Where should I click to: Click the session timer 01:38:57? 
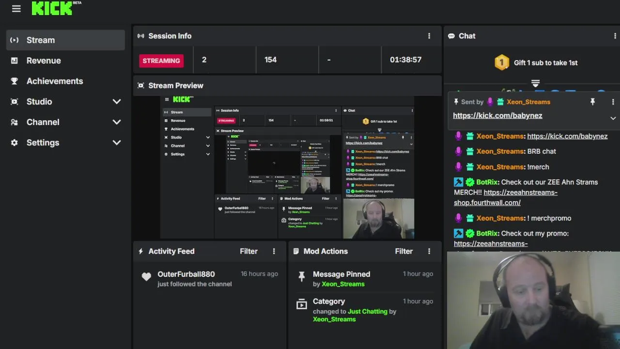click(x=405, y=60)
